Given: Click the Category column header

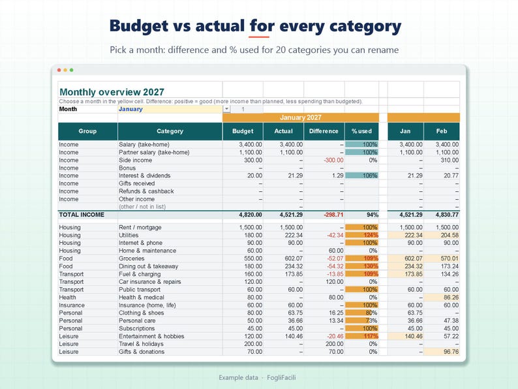Looking at the screenshot, I should point(170,131).
